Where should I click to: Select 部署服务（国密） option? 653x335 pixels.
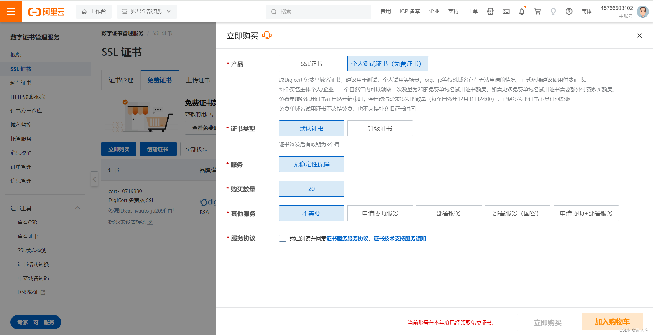point(517,213)
